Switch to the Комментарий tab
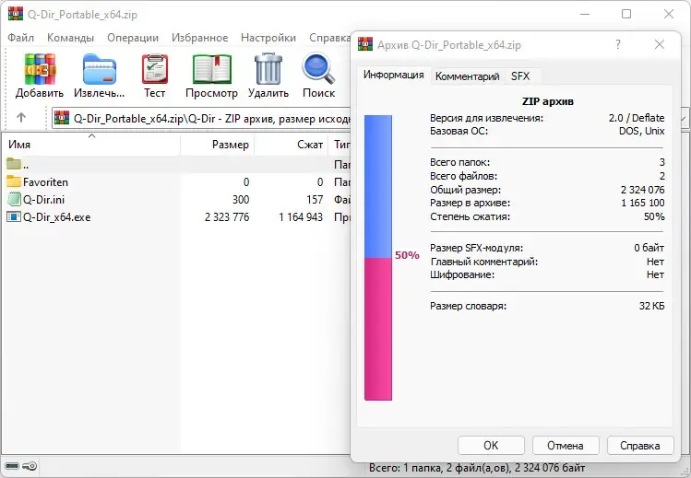 [x=467, y=76]
